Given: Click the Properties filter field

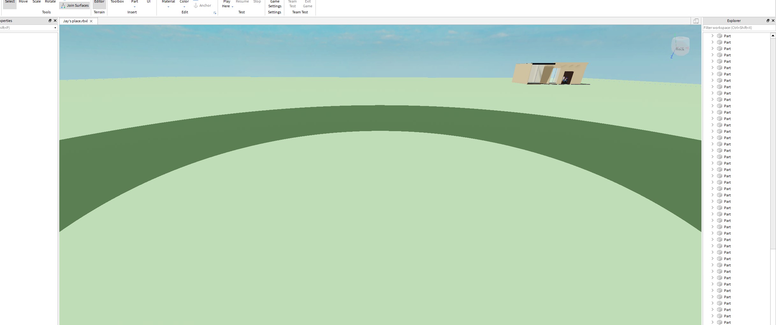Looking at the screenshot, I should pos(27,28).
